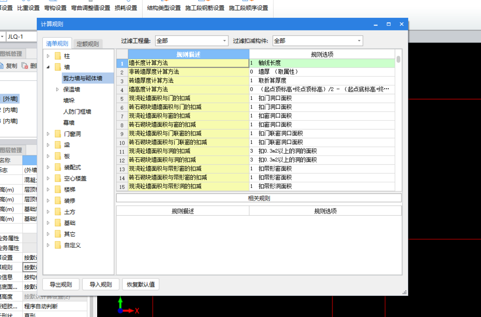This screenshot has width=481, height=317.
Task: Click the 扣带形洞面积 option cell
Action: pyautogui.click(x=322, y=186)
